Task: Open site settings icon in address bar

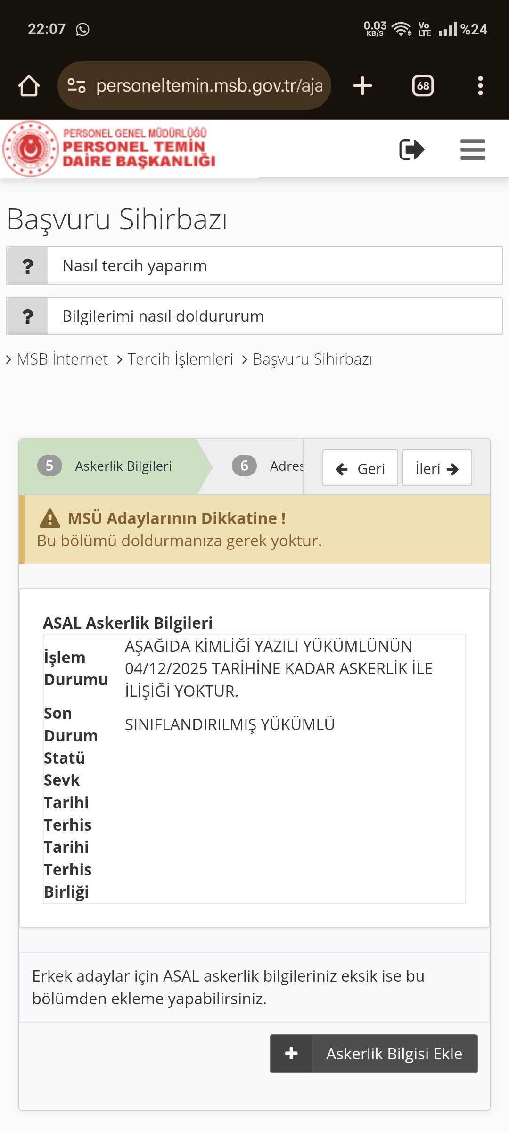Action: 76,86
